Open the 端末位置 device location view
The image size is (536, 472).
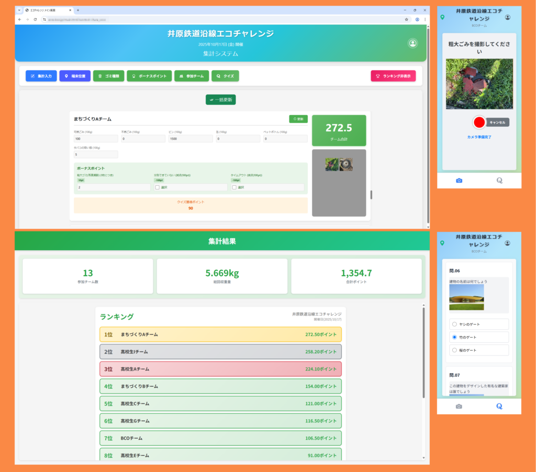[x=75, y=76]
